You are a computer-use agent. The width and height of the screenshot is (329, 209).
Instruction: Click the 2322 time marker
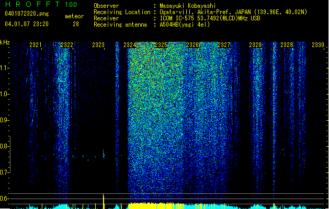[67, 45]
